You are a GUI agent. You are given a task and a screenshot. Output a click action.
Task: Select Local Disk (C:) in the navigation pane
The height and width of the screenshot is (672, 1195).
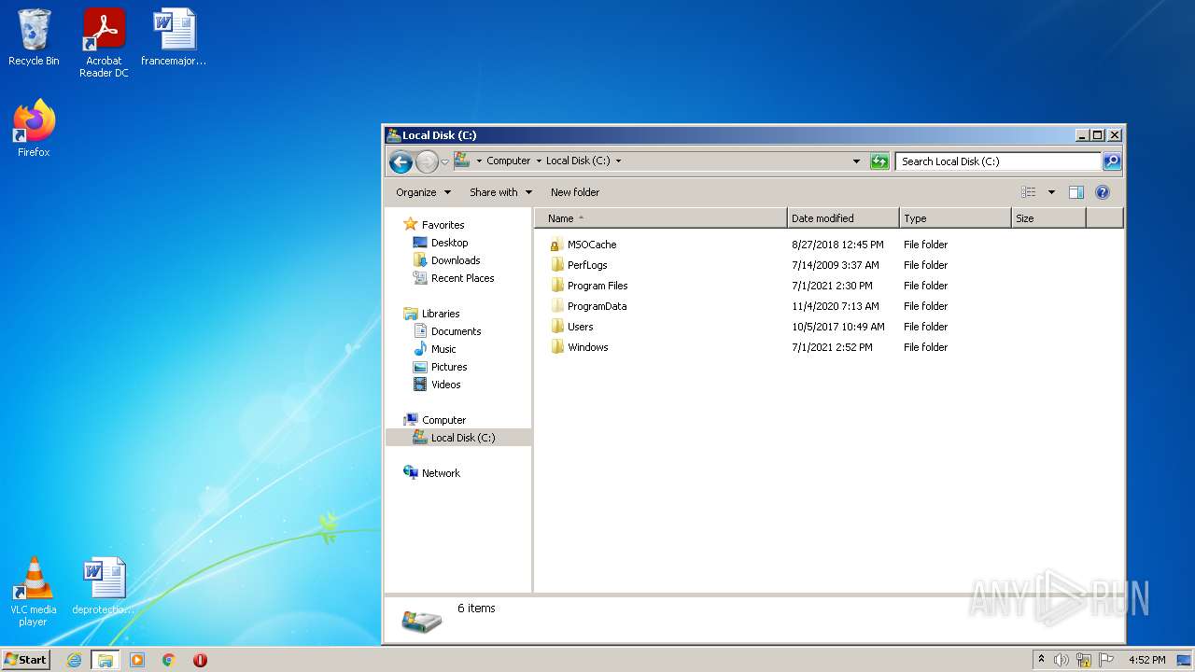click(463, 438)
